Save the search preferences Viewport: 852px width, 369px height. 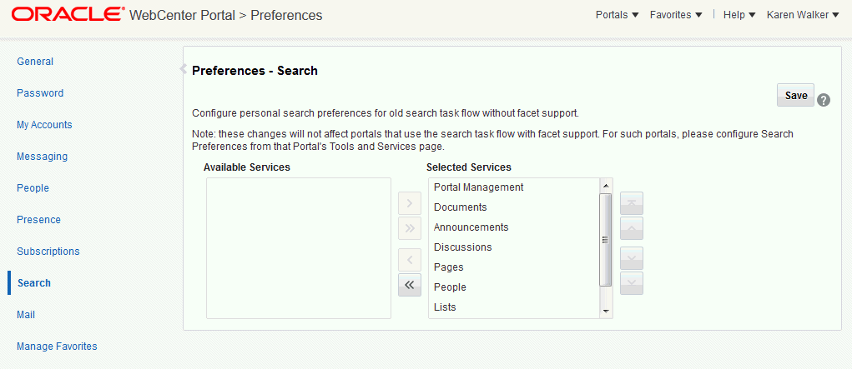[x=795, y=95]
